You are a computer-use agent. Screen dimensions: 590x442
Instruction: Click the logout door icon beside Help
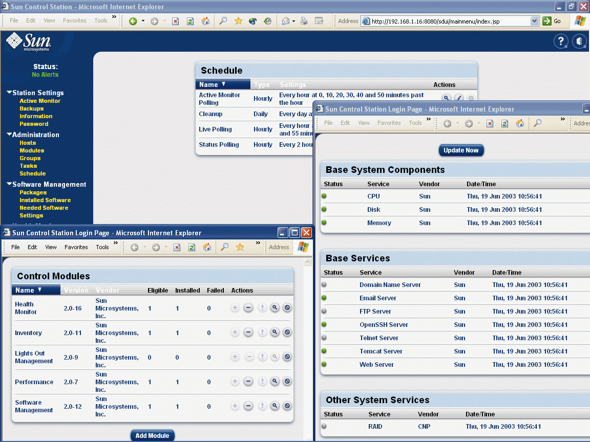point(579,41)
